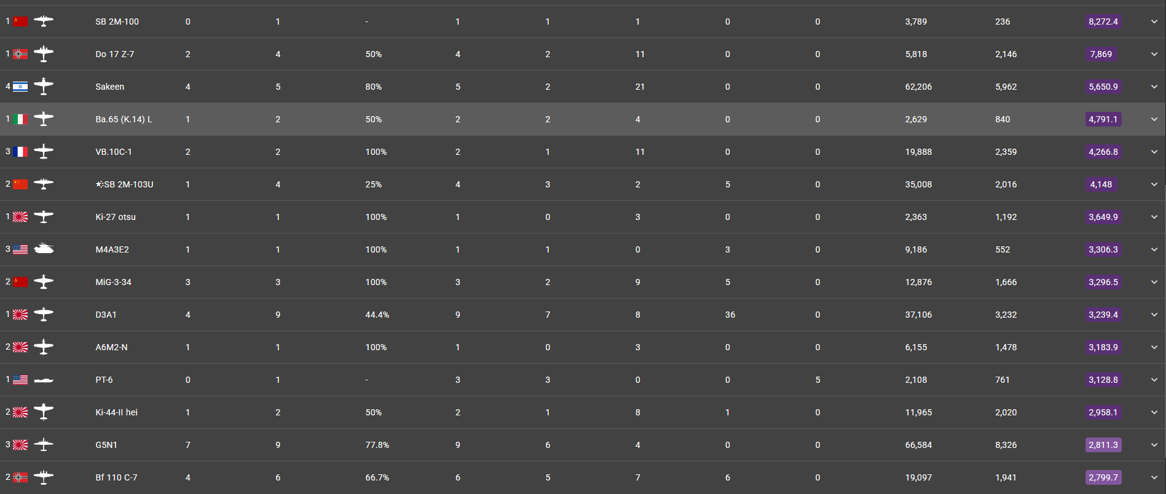Click the plane icon for G5N1
The image size is (1166, 494).
coord(44,445)
